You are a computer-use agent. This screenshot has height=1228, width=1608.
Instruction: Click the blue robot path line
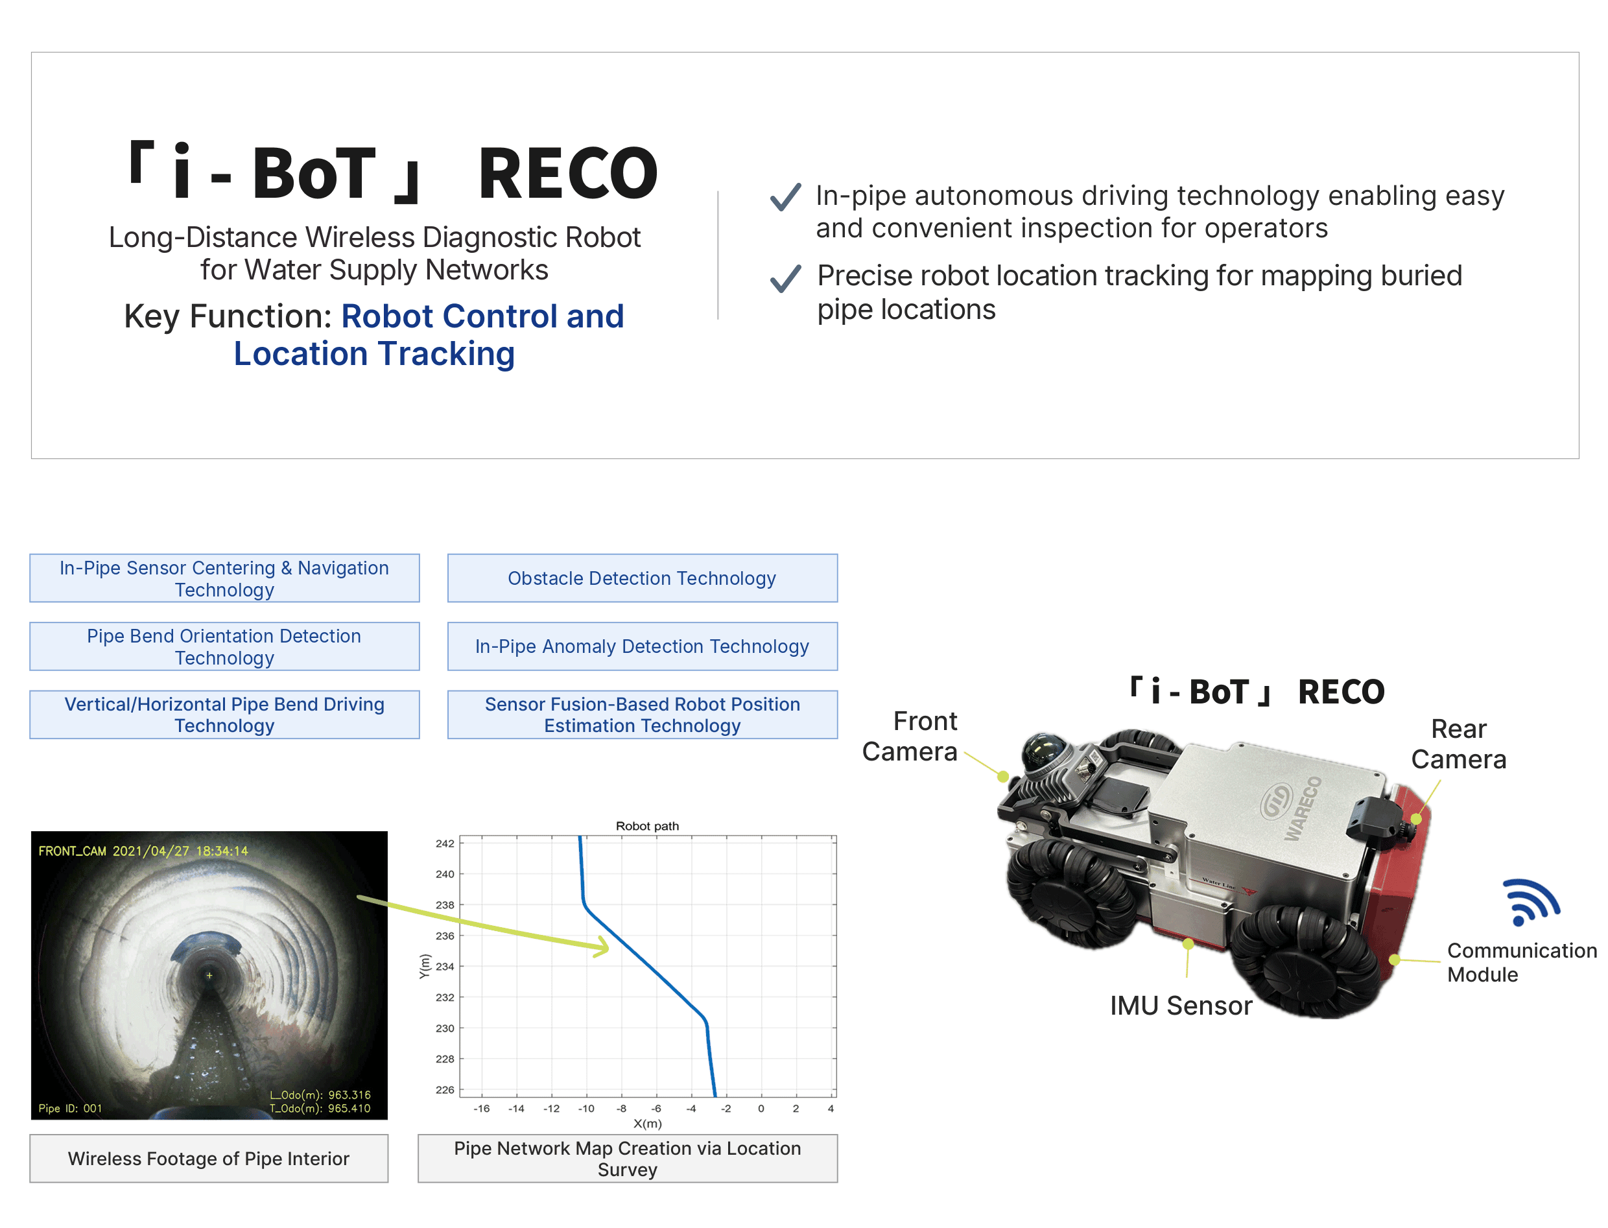click(x=643, y=959)
